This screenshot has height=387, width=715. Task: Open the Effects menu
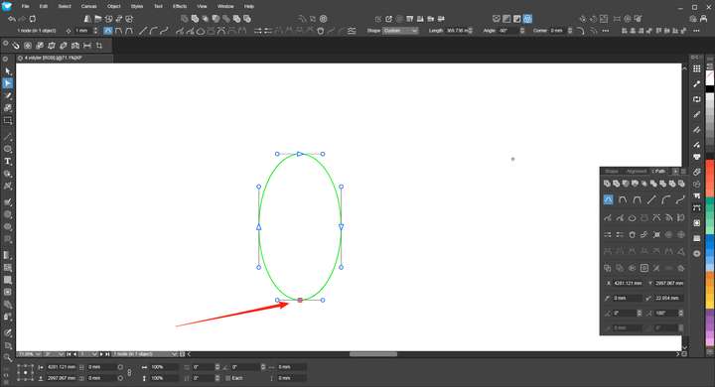click(180, 6)
